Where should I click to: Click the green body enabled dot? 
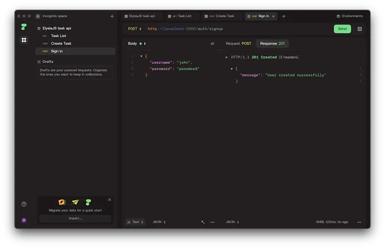tap(141, 44)
